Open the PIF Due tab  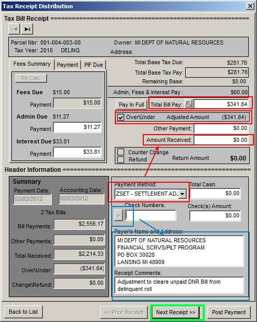pyautogui.click(x=94, y=65)
